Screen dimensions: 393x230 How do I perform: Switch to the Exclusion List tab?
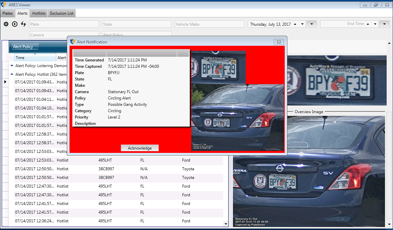(x=61, y=13)
